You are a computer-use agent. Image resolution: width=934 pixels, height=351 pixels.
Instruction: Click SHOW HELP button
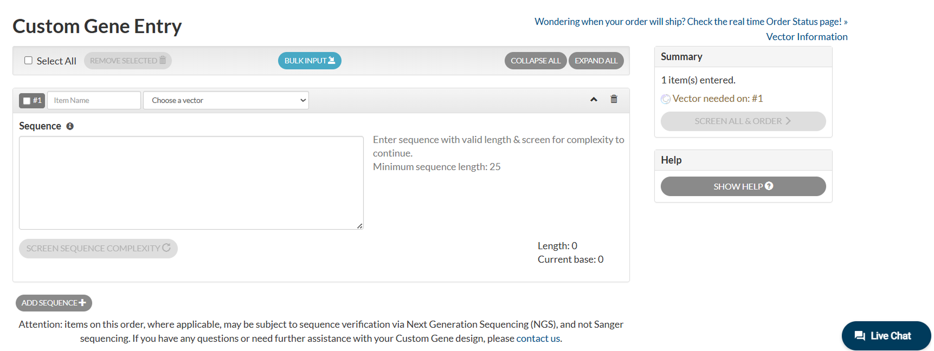point(743,186)
